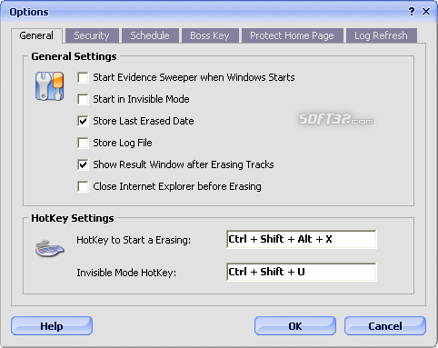The image size is (438, 348).
Task: Switch to the Security tab
Action: click(92, 35)
